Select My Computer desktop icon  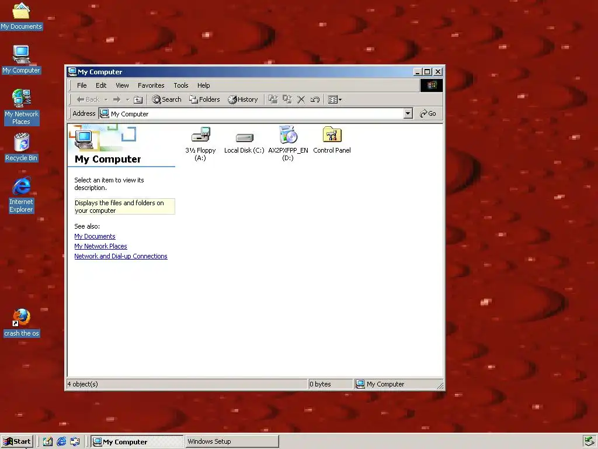coord(21,59)
